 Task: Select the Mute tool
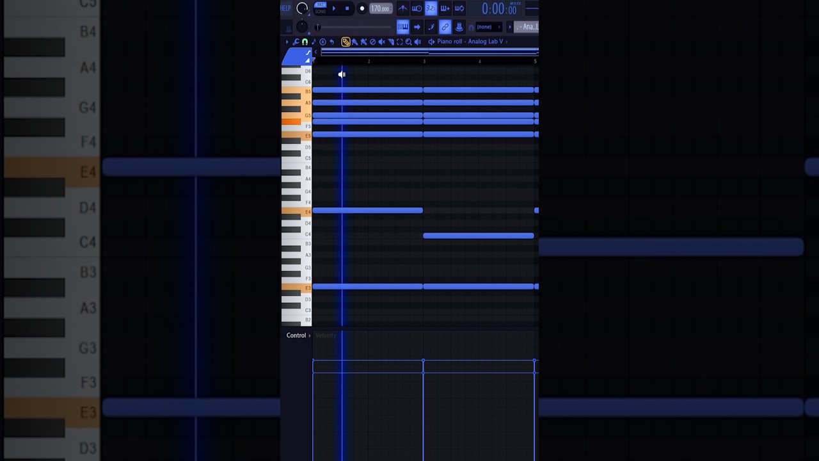coord(381,42)
